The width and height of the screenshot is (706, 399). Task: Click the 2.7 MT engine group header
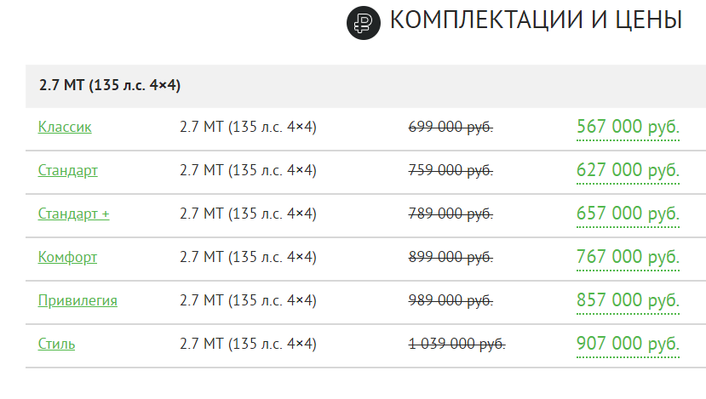(365, 85)
